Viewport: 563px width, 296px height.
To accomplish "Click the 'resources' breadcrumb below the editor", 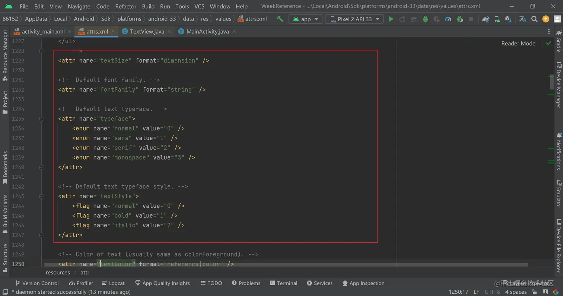I will click(58, 273).
